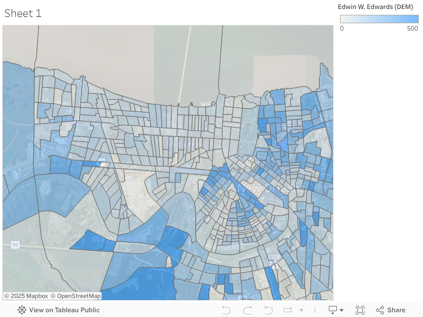Click the Revert view icon
This screenshot has width=423, height=317.
pyautogui.click(x=268, y=310)
